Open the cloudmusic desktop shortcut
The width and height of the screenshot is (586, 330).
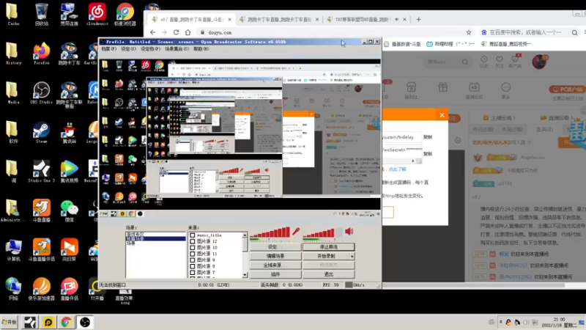click(97, 13)
